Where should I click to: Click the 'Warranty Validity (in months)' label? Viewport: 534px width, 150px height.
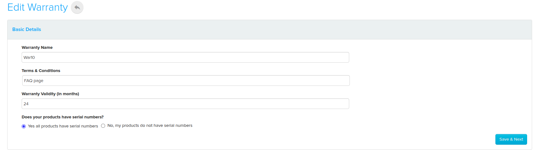50,94
